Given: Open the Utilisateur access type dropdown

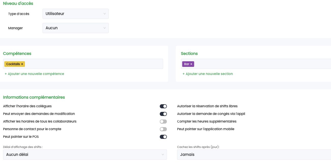Looking at the screenshot, I should coord(76,14).
